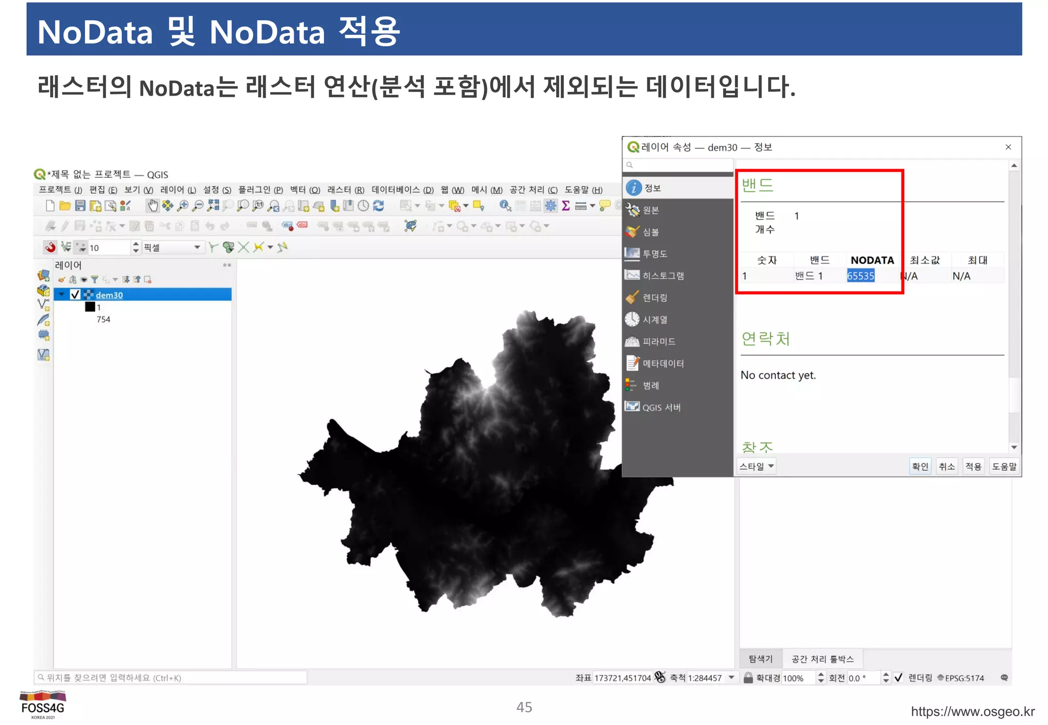Open the statistical summary sigma icon
The width and height of the screenshot is (1048, 725).
tap(566, 206)
